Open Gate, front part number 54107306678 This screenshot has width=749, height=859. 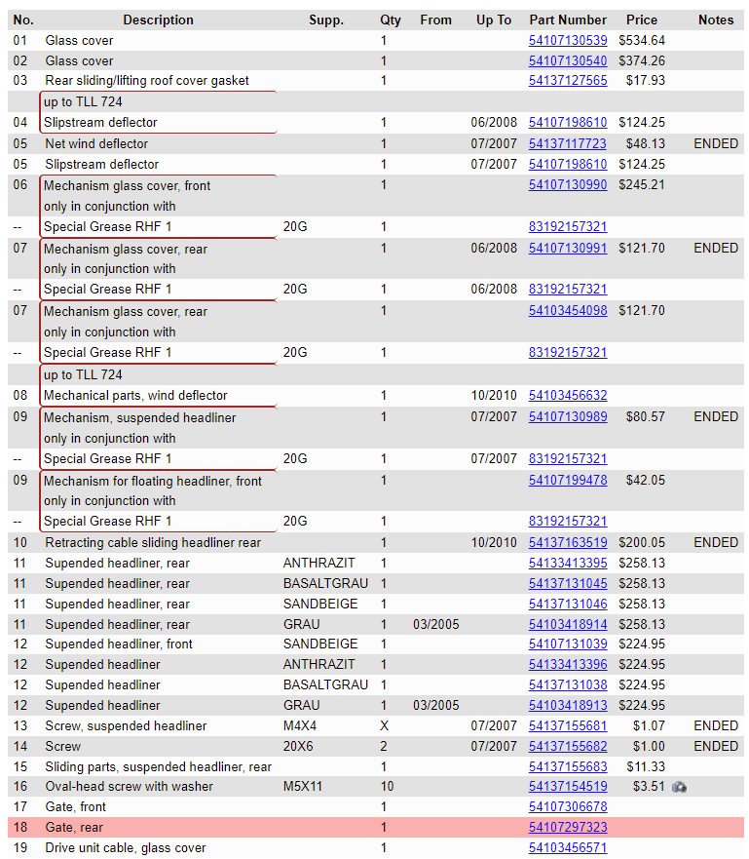tap(568, 807)
